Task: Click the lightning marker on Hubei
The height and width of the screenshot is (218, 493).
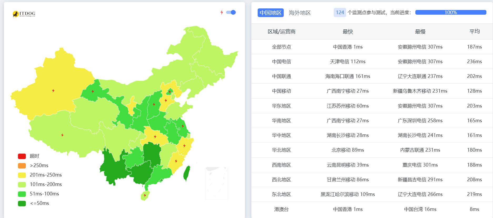Action: coord(155,137)
